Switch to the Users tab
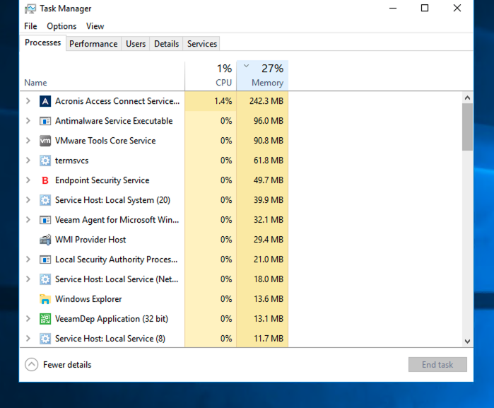 click(136, 44)
